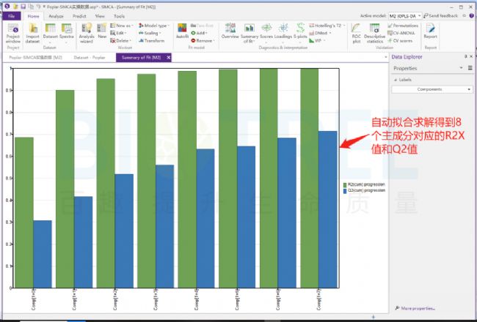
Task: Select the Poplar-SIMCA project [M2] document tab
Action: pos(36,57)
